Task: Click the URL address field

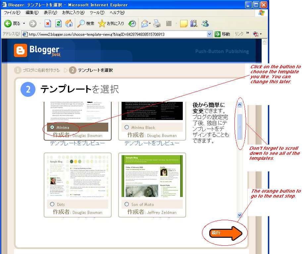Action: coord(117,34)
